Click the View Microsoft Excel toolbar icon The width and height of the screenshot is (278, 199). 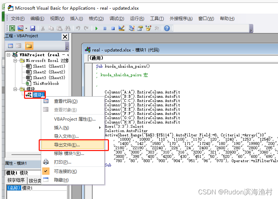[12, 28]
